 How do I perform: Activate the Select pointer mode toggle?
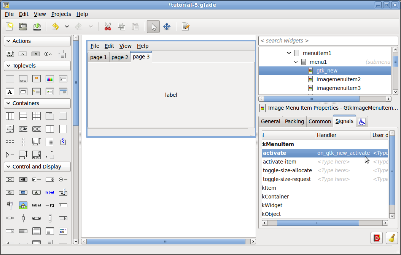coord(153,27)
